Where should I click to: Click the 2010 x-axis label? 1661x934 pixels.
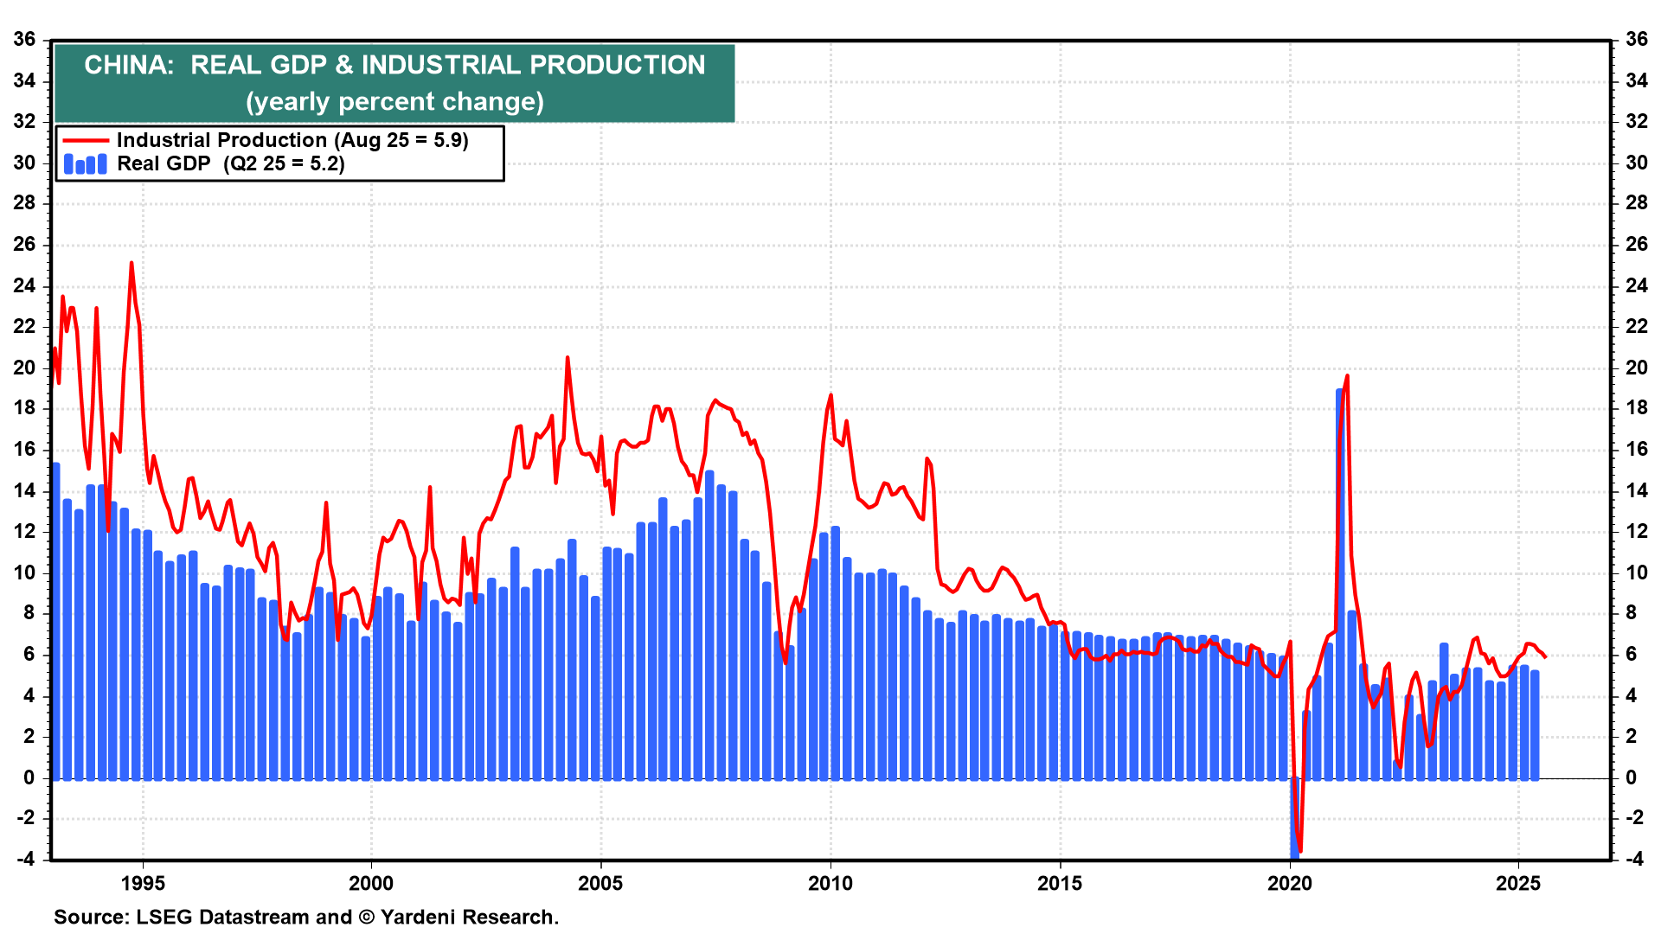[830, 883]
